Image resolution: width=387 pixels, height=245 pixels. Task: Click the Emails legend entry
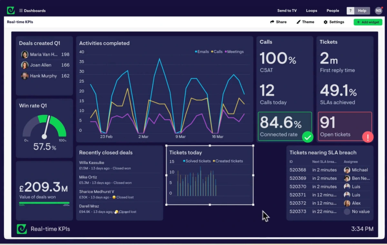tap(202, 52)
